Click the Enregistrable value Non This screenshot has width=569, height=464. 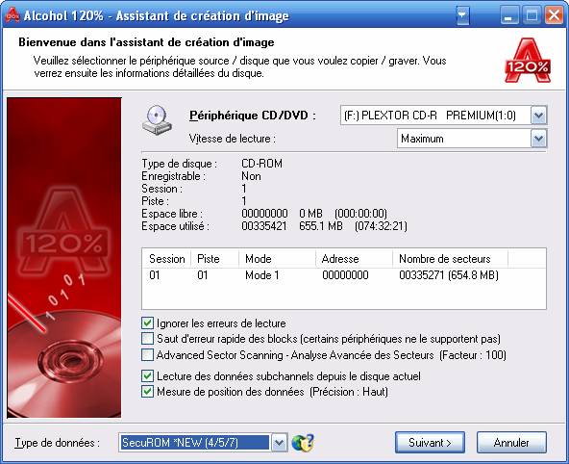point(251,176)
